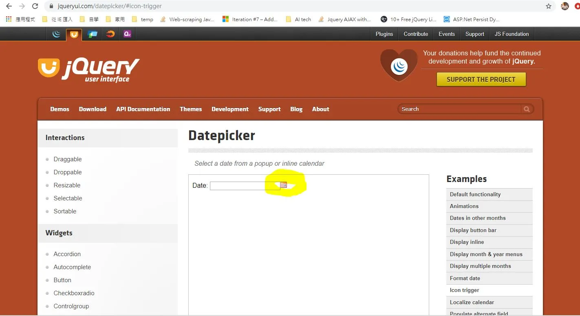
Task: Open Plugins in the top bar
Action: (x=384, y=34)
